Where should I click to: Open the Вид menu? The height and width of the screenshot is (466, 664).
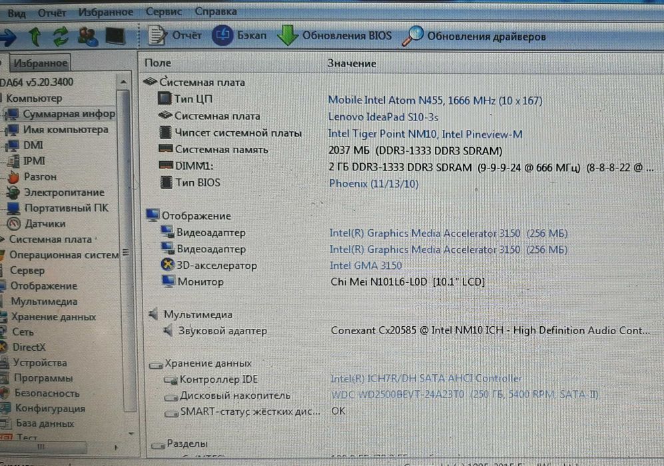pos(17,13)
